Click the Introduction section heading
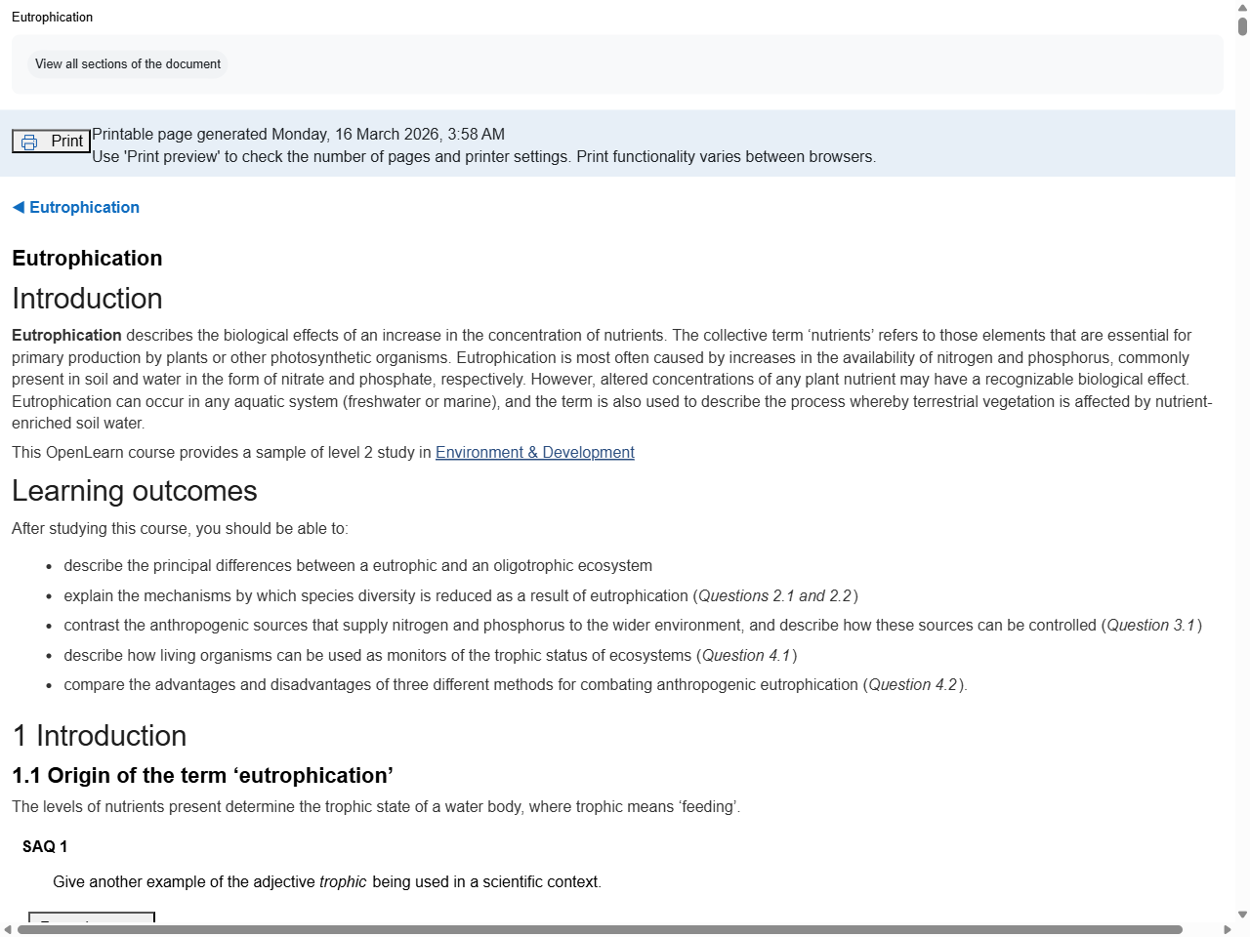Image resolution: width=1250 pixels, height=937 pixels. (86, 299)
